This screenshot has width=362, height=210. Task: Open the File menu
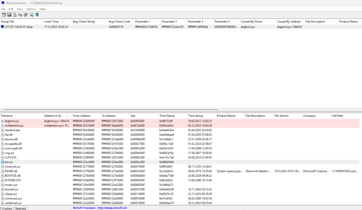3,9
